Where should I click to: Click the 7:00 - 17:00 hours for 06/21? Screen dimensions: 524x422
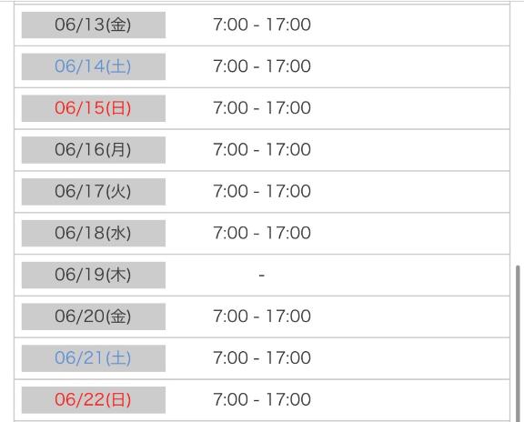(x=262, y=357)
